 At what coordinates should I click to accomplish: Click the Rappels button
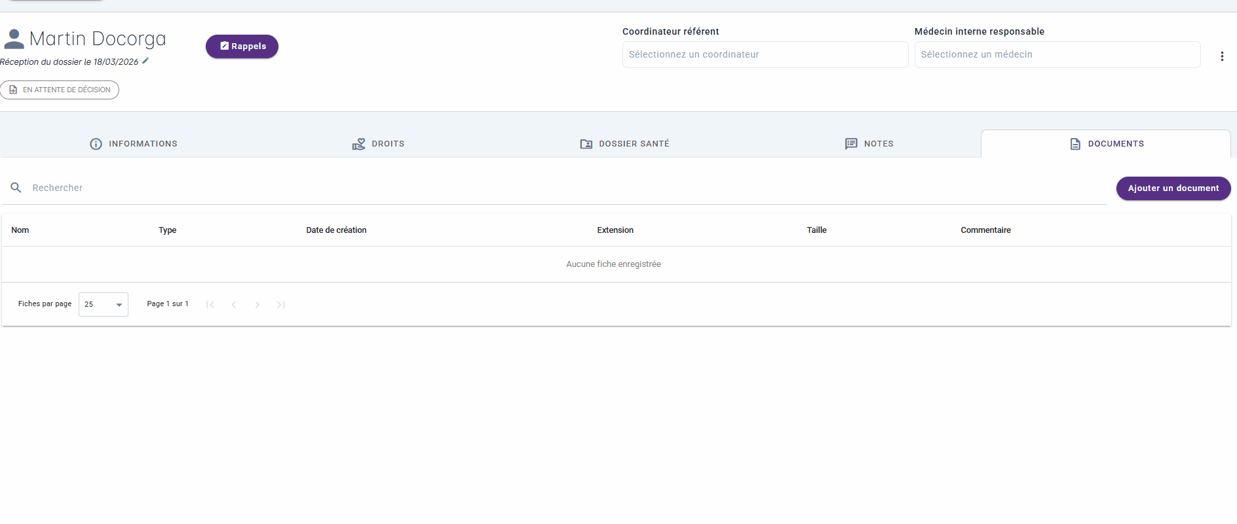(x=242, y=46)
